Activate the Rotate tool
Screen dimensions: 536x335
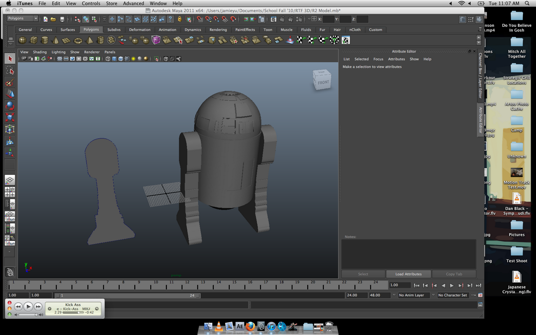pyautogui.click(x=10, y=106)
